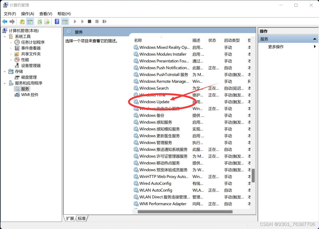Sort by the 启动类型 column header
Viewport: 319px width, 229px height.
(234, 40)
